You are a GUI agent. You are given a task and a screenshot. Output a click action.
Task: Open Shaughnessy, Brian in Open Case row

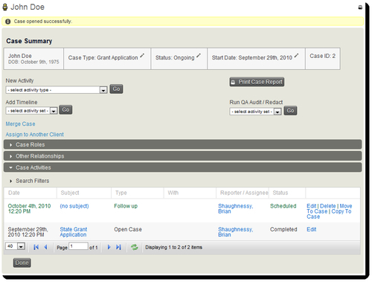[235, 232]
